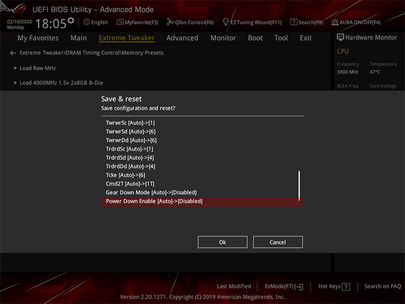Go back using the breadcrumb arrow
Screen dimensions: 405x304
point(13,53)
